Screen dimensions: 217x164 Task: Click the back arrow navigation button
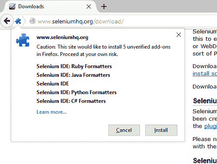point(7,21)
